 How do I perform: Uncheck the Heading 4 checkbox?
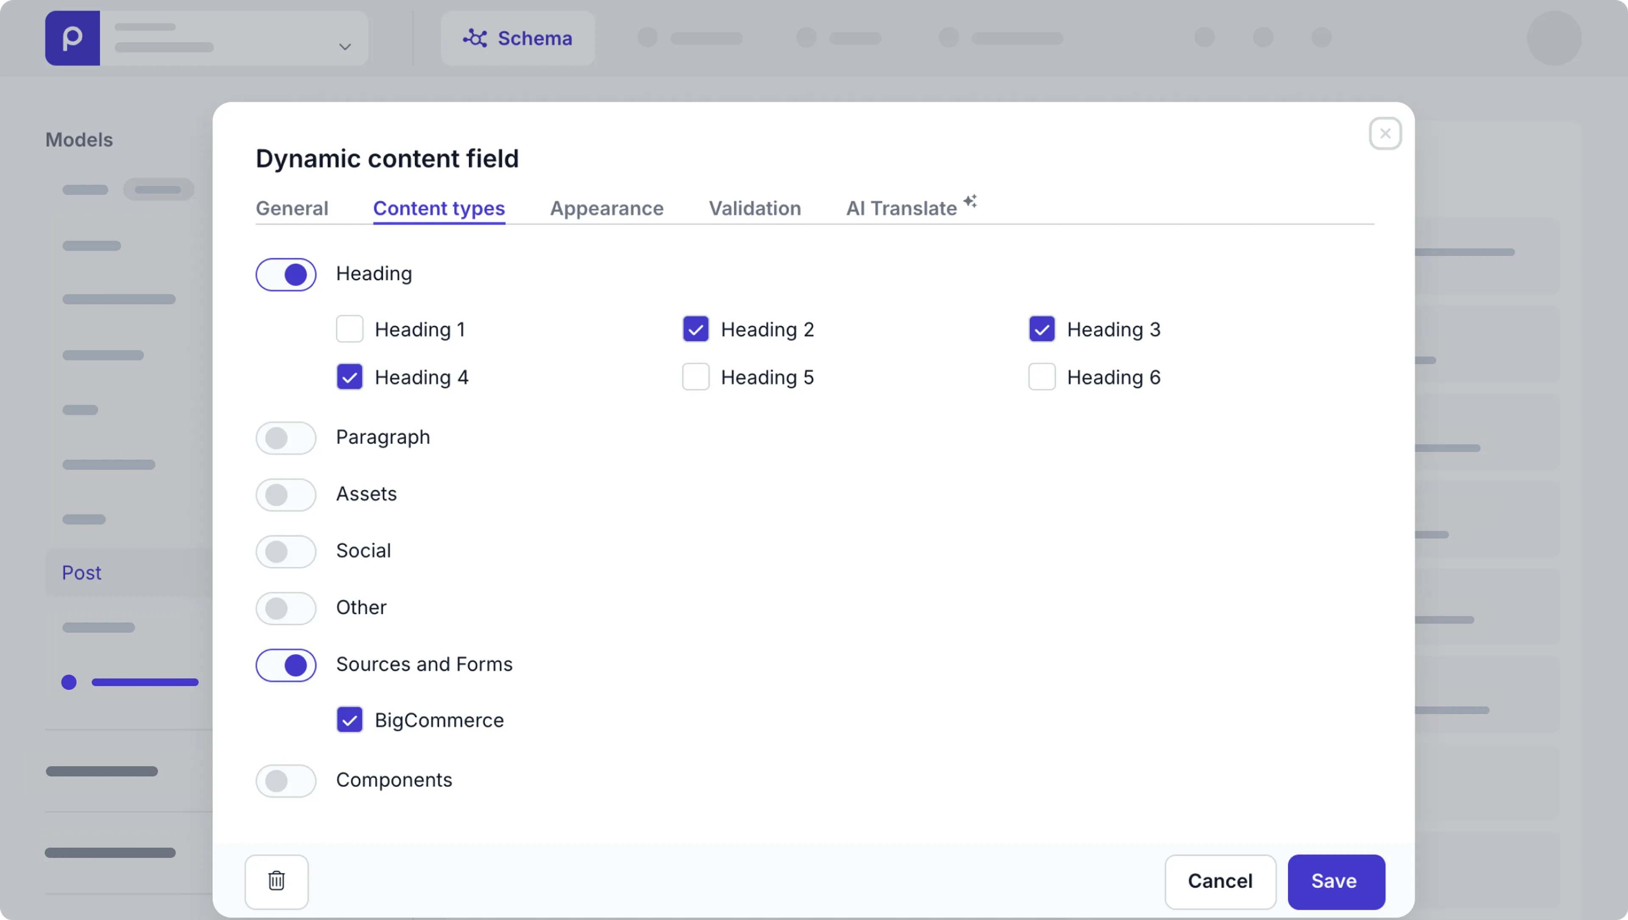tap(349, 377)
